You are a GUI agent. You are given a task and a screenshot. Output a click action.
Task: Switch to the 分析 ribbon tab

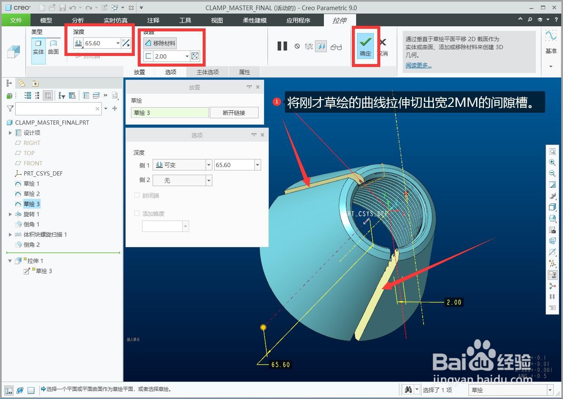[78, 20]
